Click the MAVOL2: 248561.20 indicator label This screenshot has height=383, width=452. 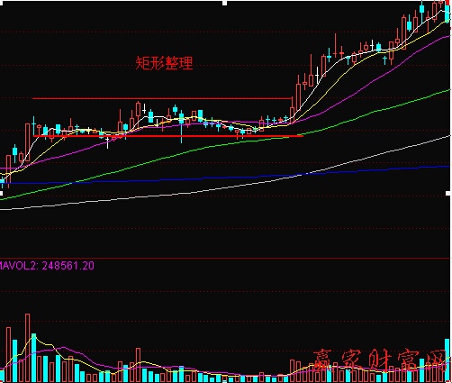coord(47,266)
